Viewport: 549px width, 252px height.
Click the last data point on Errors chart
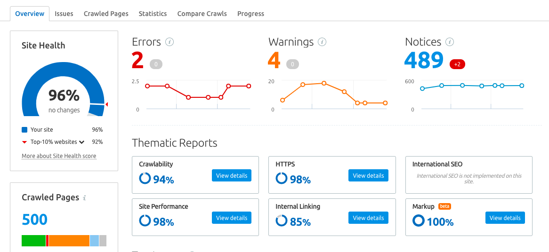[249, 86]
